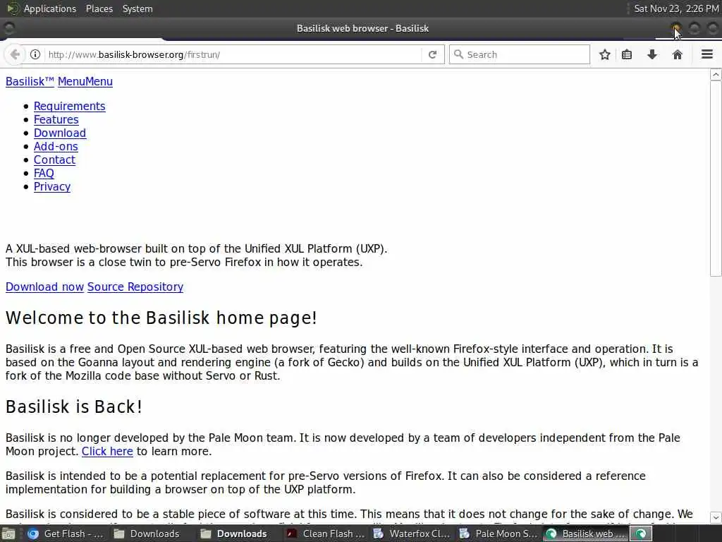Open the Applications menu logo icon
This screenshot has height=542, width=722.
pos(13,8)
